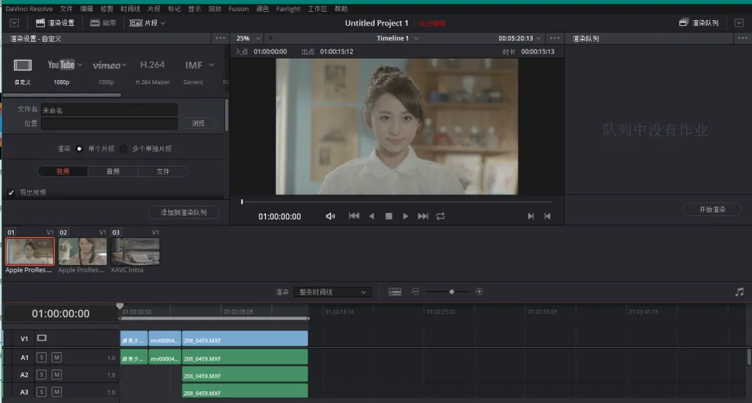Image resolution: width=752 pixels, height=403 pixels.
Task: Select the single clip render radio button
Action: 79,149
